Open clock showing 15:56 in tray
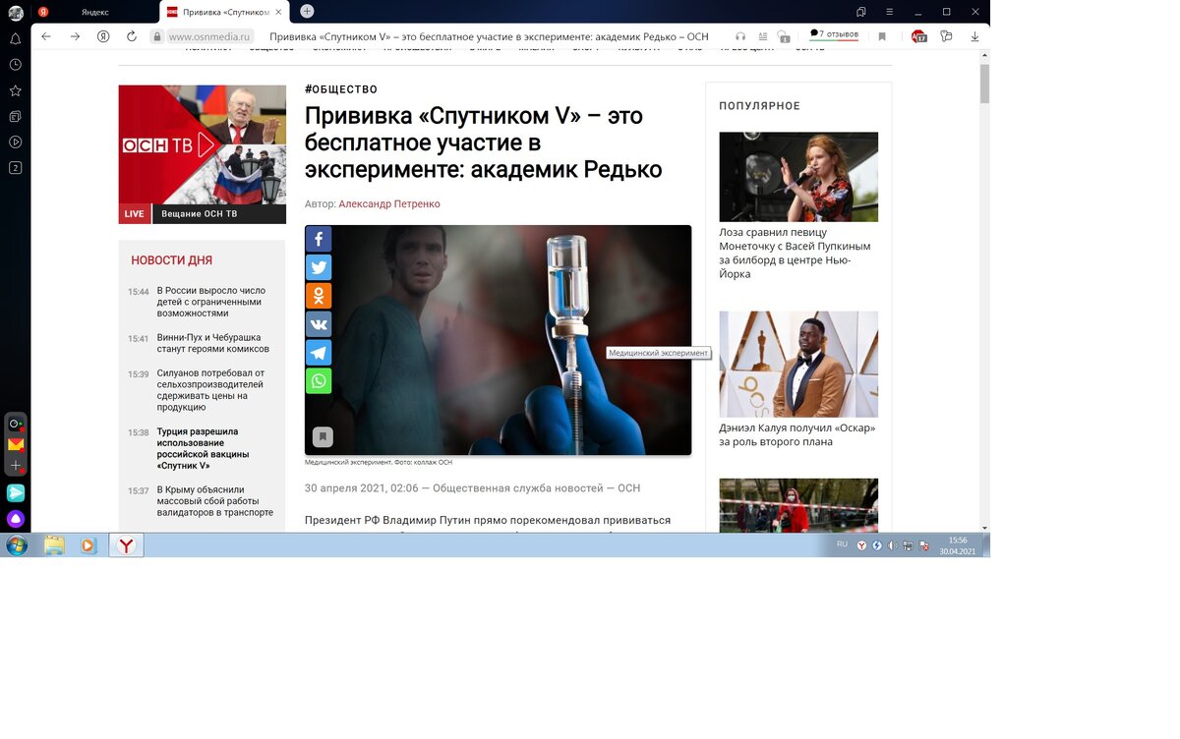The width and height of the screenshot is (1180, 739). (957, 545)
